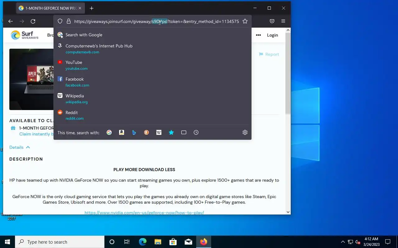The image size is (398, 248).
Task: Reload the current page
Action: tap(33, 21)
